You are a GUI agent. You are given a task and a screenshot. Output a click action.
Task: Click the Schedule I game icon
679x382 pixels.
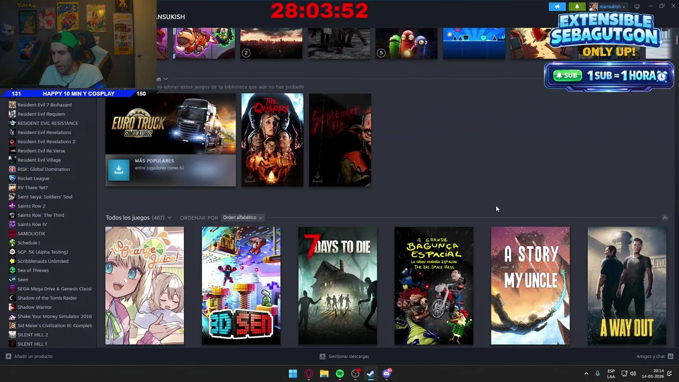[12, 243]
